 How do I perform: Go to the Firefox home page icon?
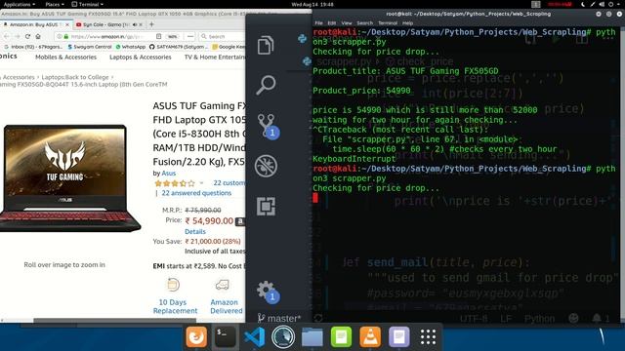point(38,36)
